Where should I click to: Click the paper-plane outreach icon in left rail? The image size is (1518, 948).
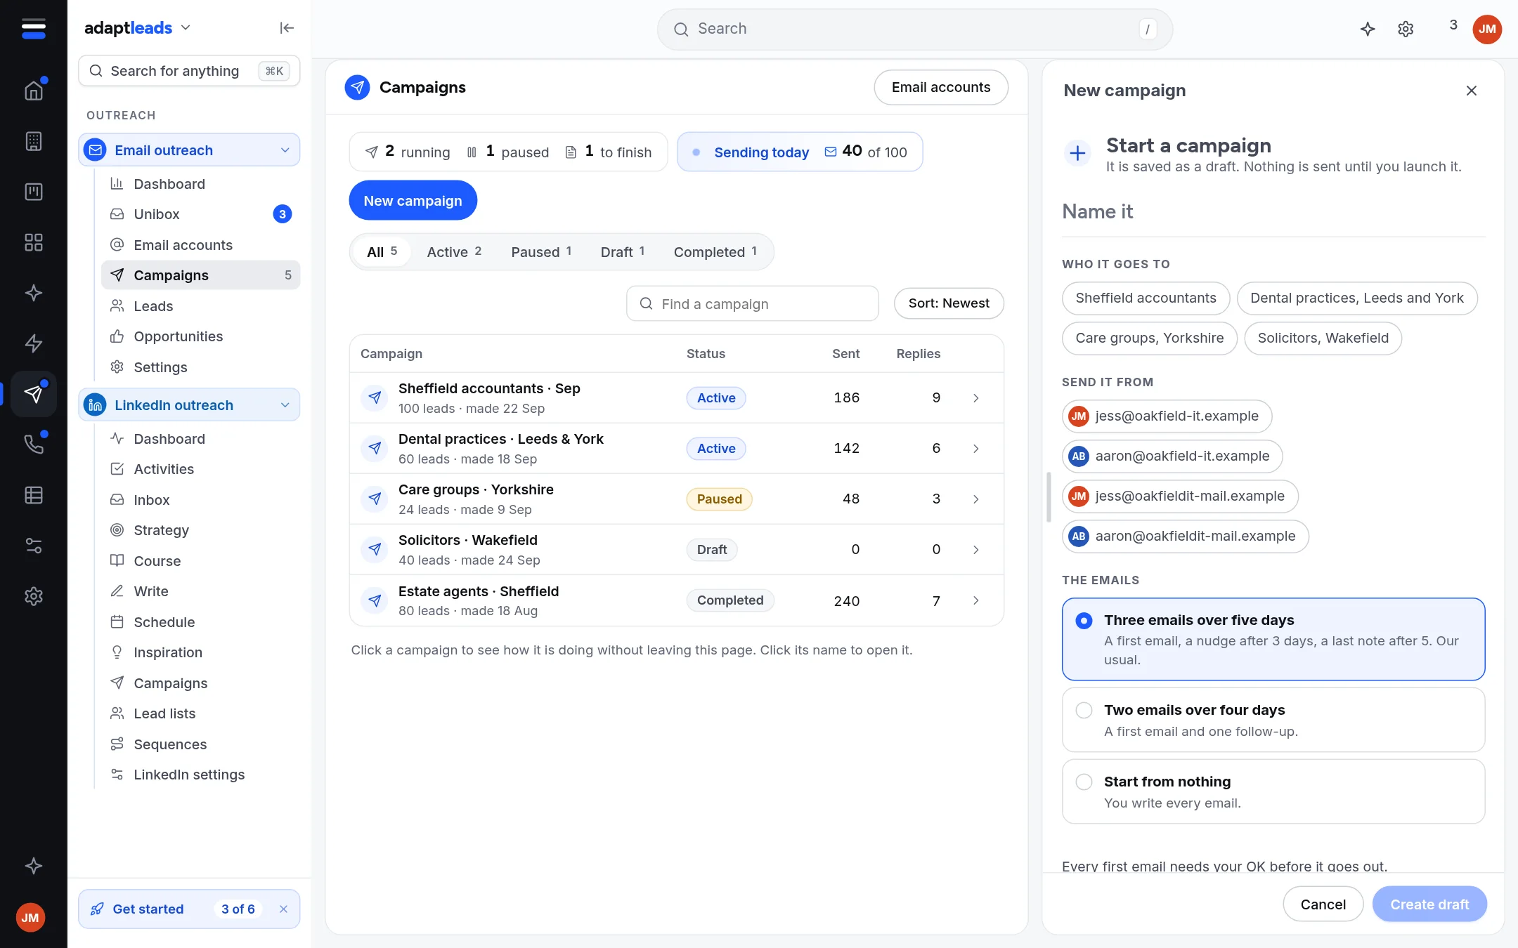pos(34,394)
